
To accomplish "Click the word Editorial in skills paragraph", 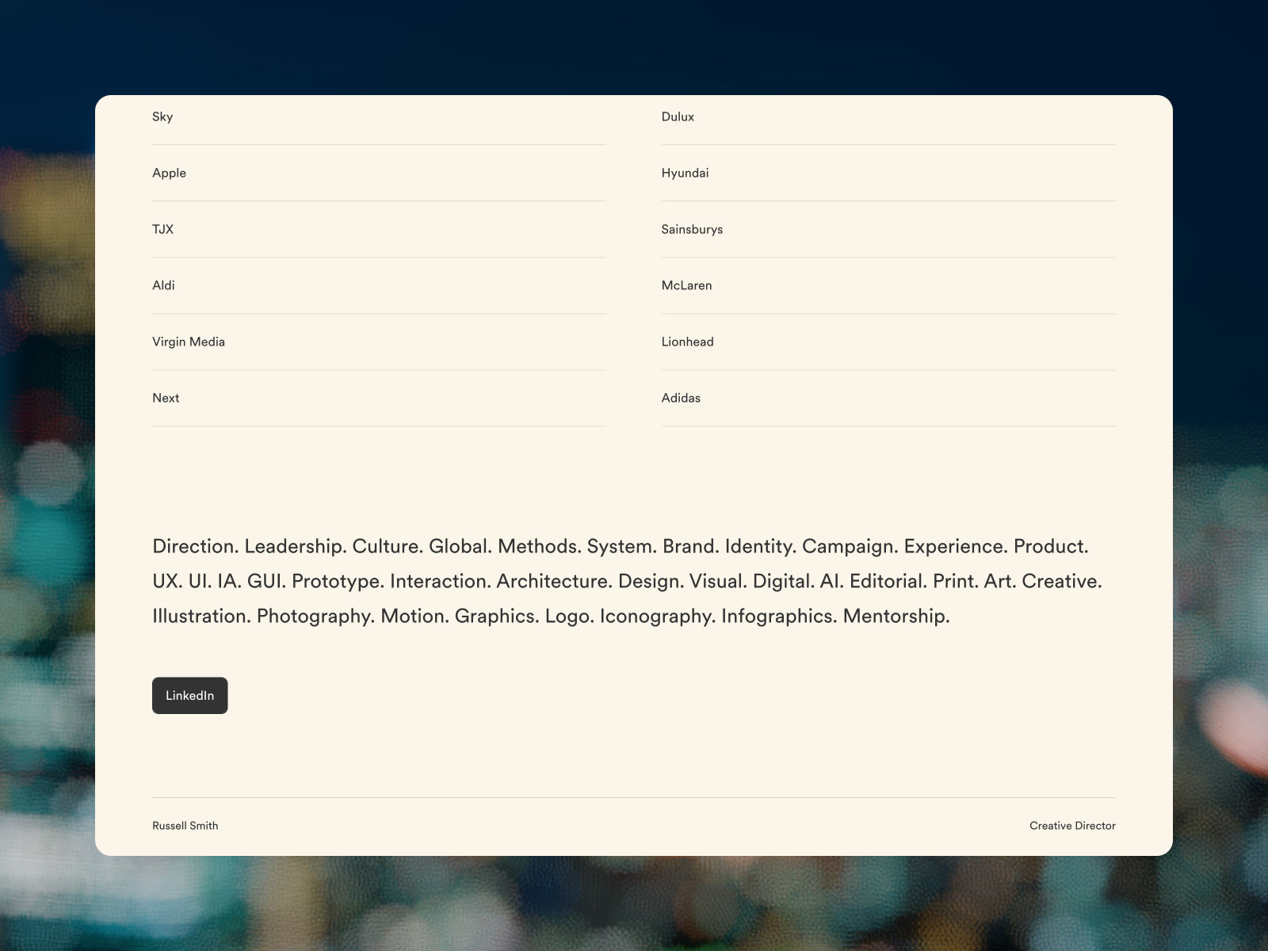I will coord(888,581).
